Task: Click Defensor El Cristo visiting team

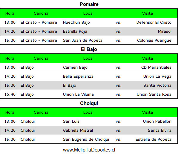Action: tap(154, 22)
